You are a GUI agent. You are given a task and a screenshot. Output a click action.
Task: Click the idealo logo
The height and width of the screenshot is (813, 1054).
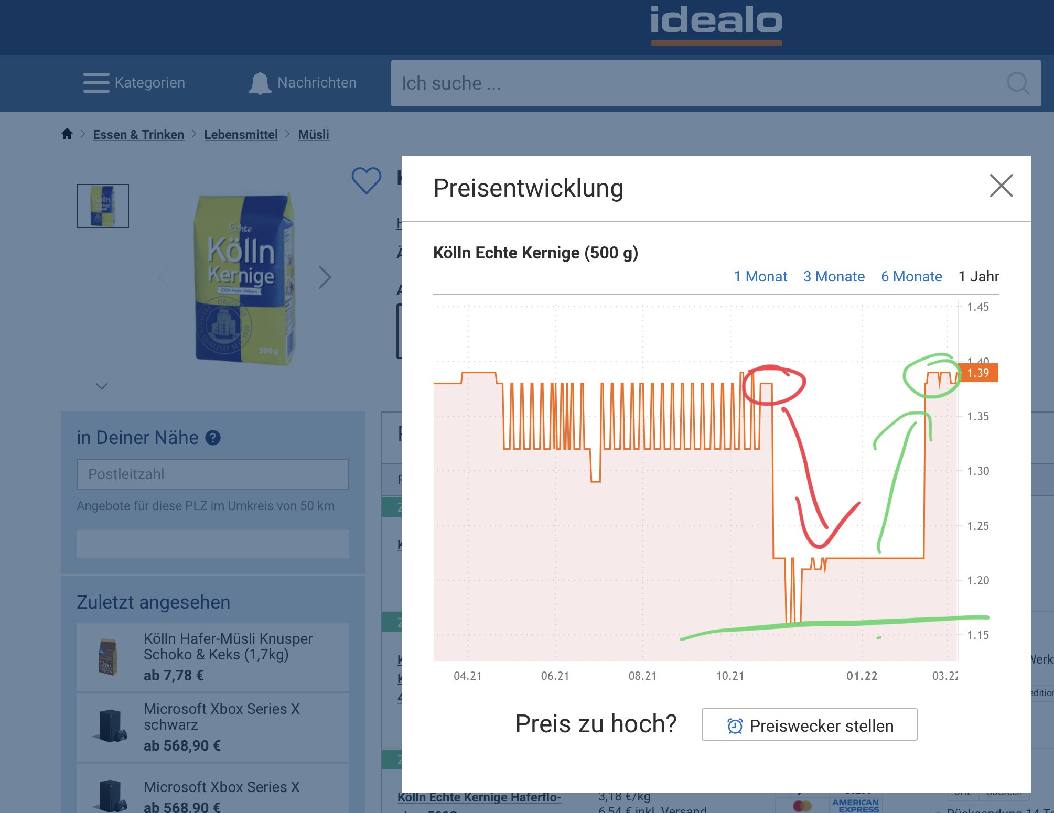716,24
